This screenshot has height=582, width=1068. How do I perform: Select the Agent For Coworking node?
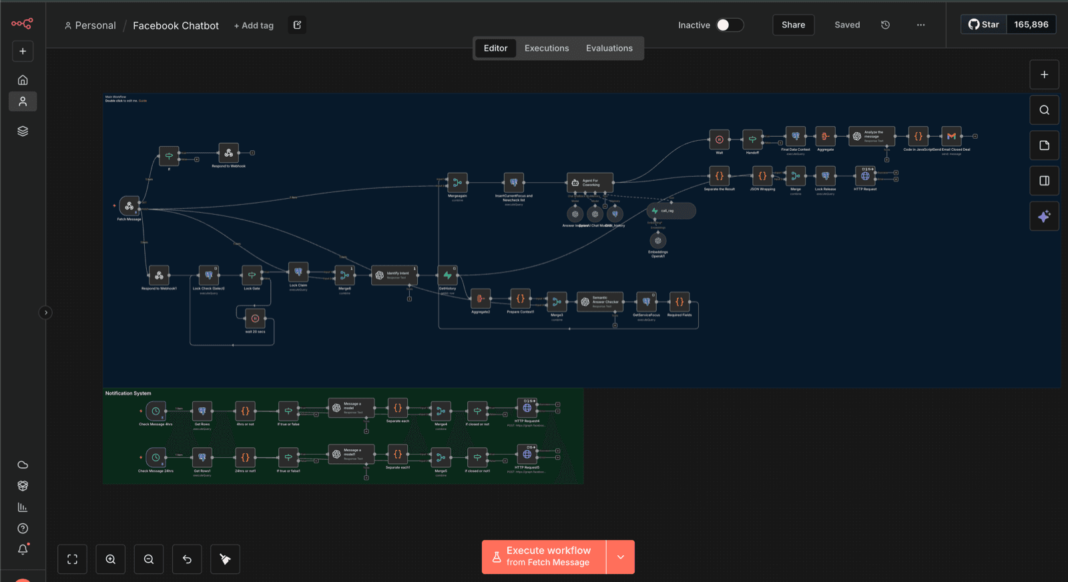(589, 182)
